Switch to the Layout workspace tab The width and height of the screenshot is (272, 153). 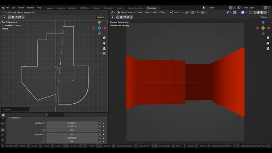coord(50,8)
